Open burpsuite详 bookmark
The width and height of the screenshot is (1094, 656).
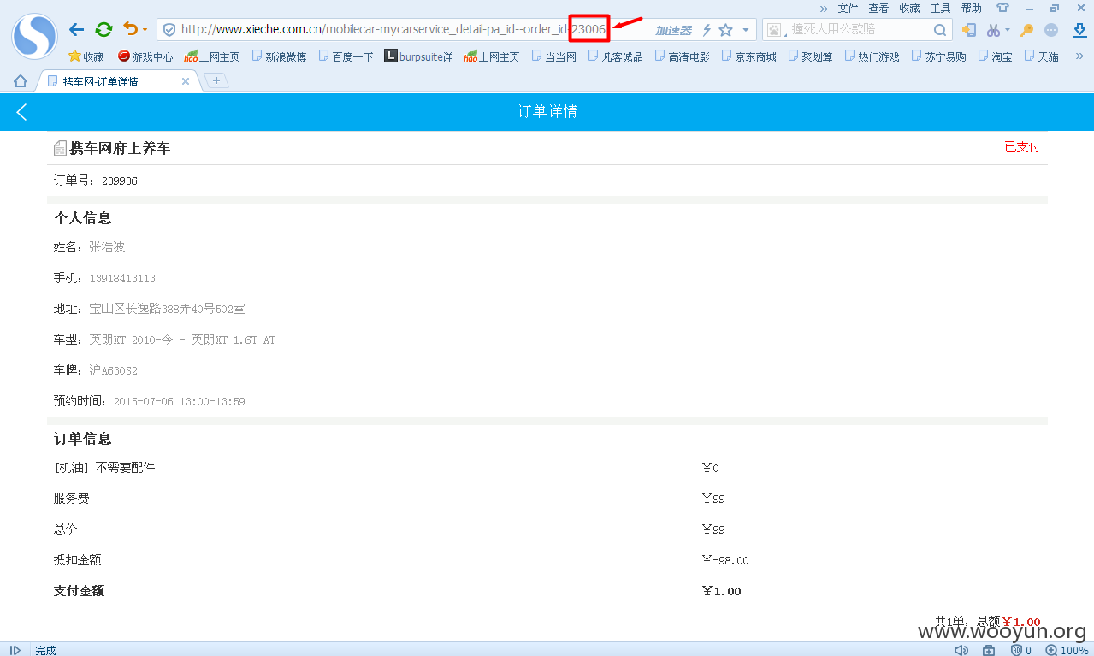[418, 56]
